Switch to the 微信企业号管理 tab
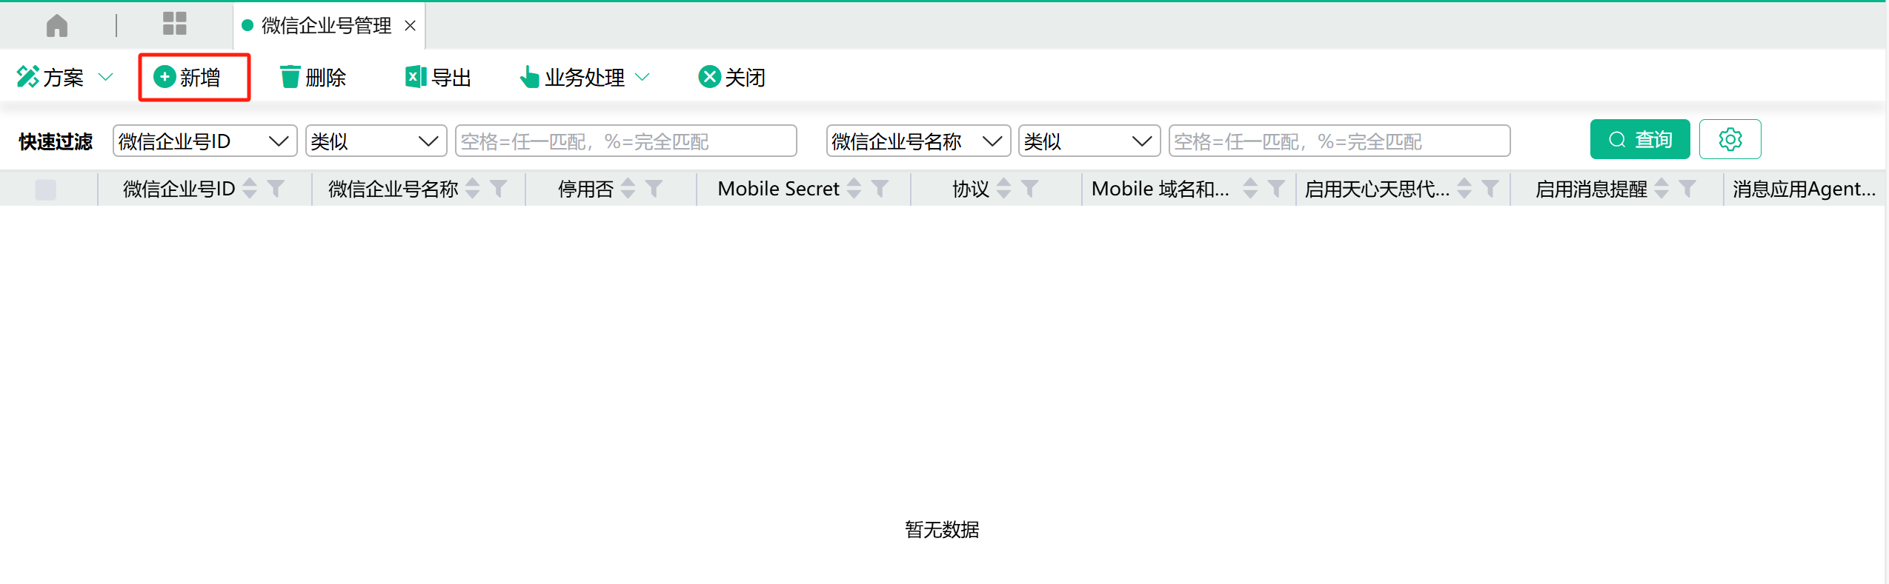 (x=325, y=26)
